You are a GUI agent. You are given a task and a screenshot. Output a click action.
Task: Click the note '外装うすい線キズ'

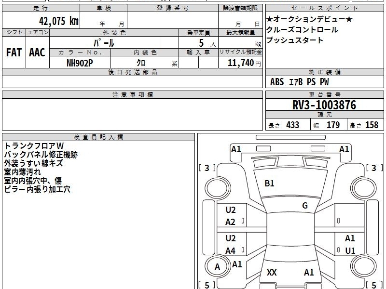pyautogui.click(x=33, y=163)
